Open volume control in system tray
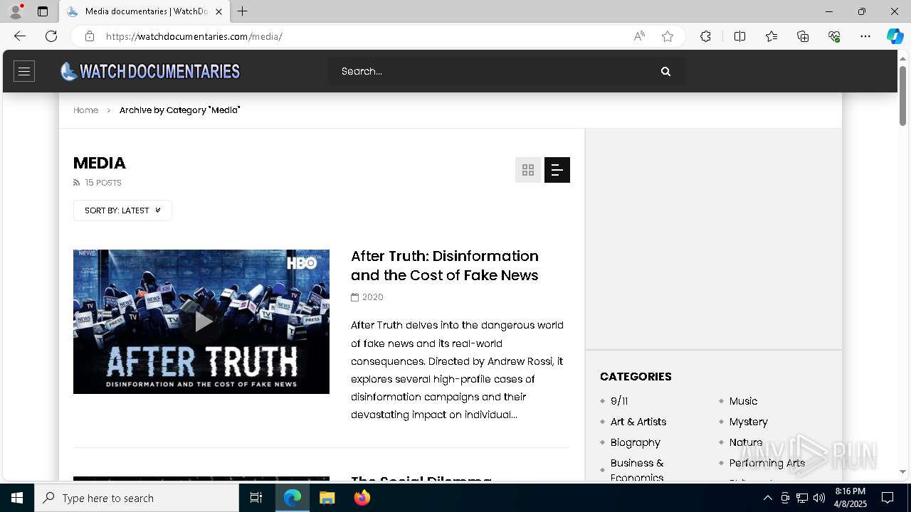 (x=819, y=498)
